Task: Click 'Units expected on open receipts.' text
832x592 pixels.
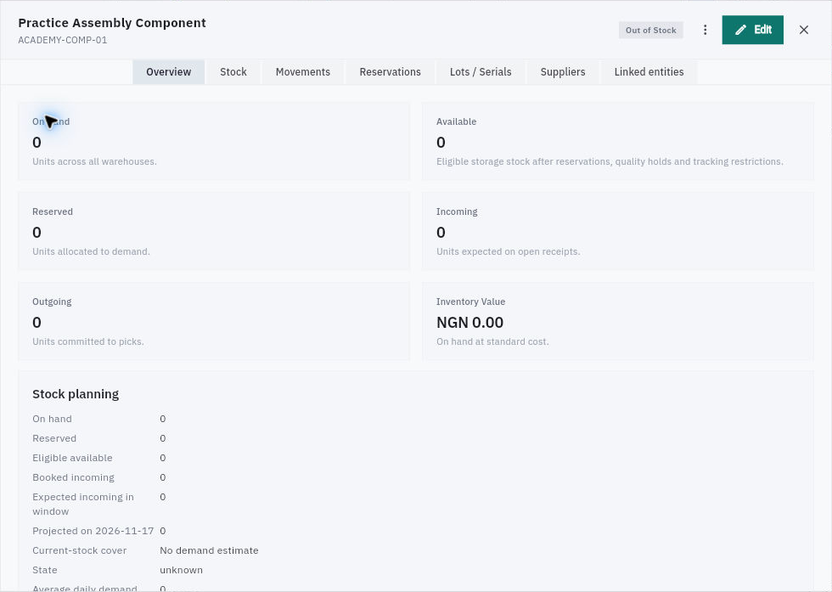Action: (509, 251)
